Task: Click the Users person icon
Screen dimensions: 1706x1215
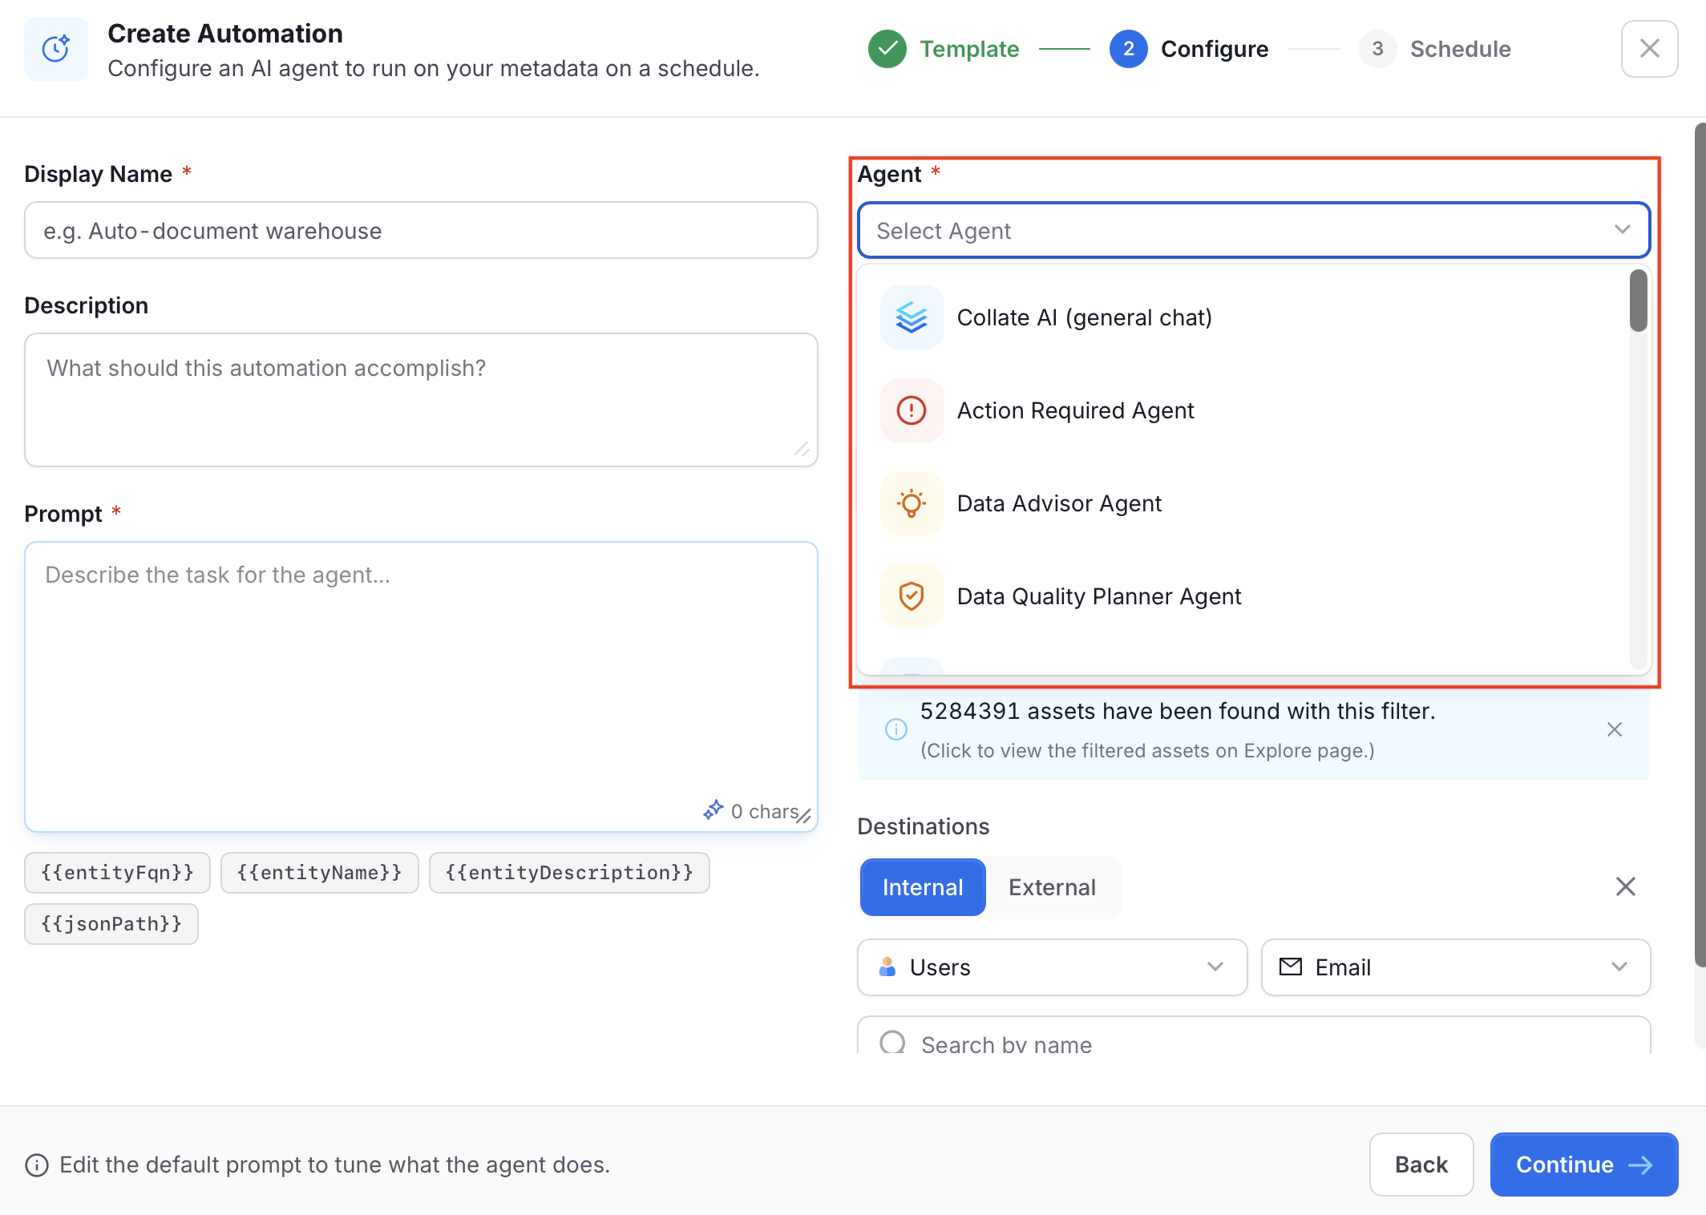Action: pyautogui.click(x=887, y=967)
